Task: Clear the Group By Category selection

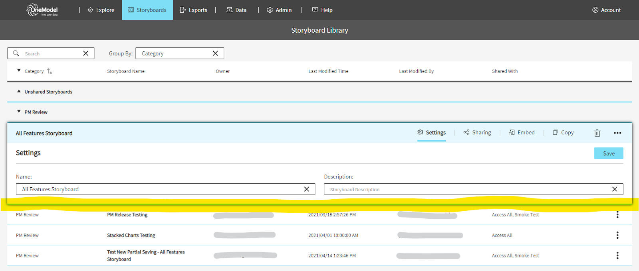Action: (215, 53)
